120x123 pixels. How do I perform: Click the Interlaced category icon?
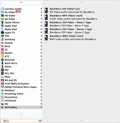(x=2, y=100)
